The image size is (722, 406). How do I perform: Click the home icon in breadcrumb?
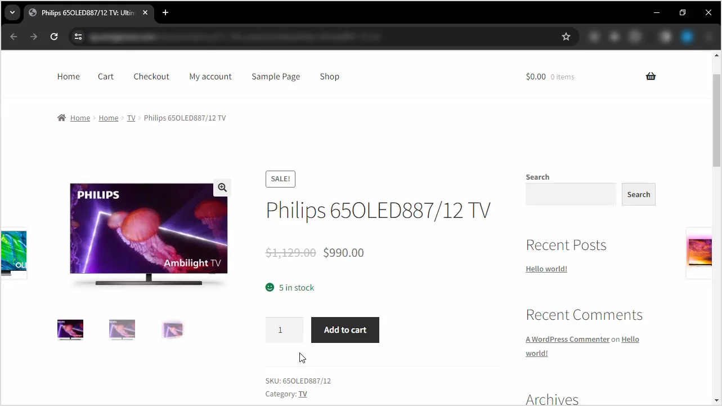[62, 118]
